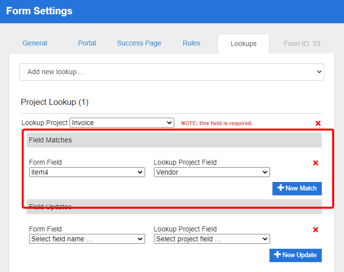
Task: Switch to the General tab
Action: (35, 43)
